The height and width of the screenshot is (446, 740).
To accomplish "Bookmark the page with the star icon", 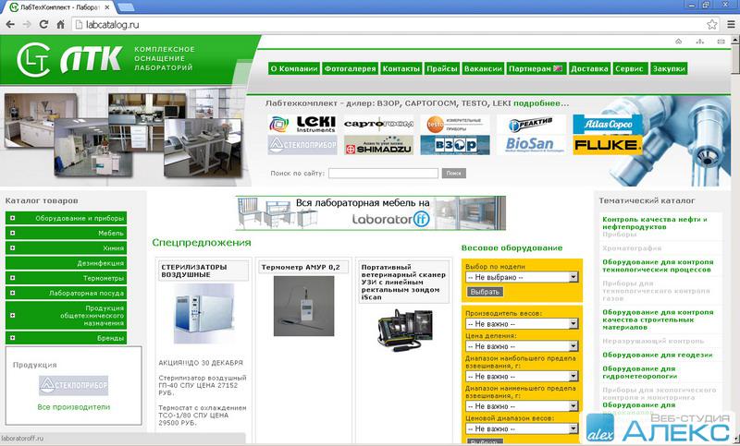I will [x=710, y=25].
